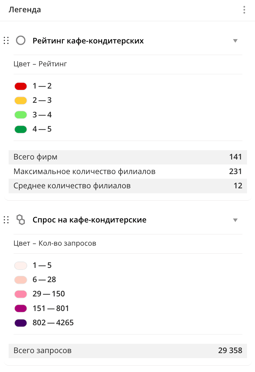The height and width of the screenshot is (372, 255).
Task: Click the Всего запросов 29 358 row
Action: [127, 350]
